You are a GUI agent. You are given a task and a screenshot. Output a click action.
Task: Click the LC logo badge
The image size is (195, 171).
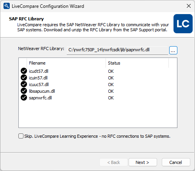coord(183,23)
